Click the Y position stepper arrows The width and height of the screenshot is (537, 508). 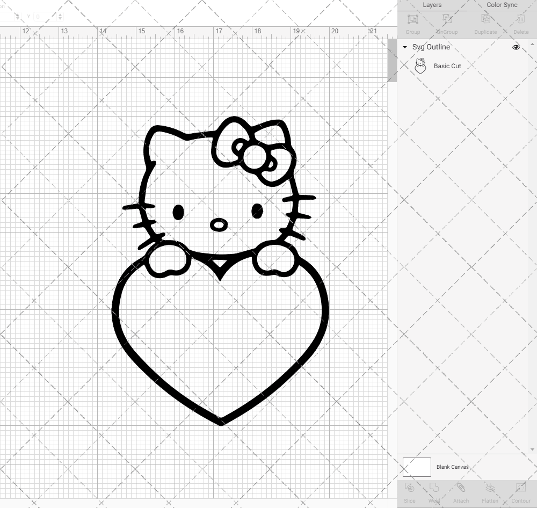click(60, 17)
